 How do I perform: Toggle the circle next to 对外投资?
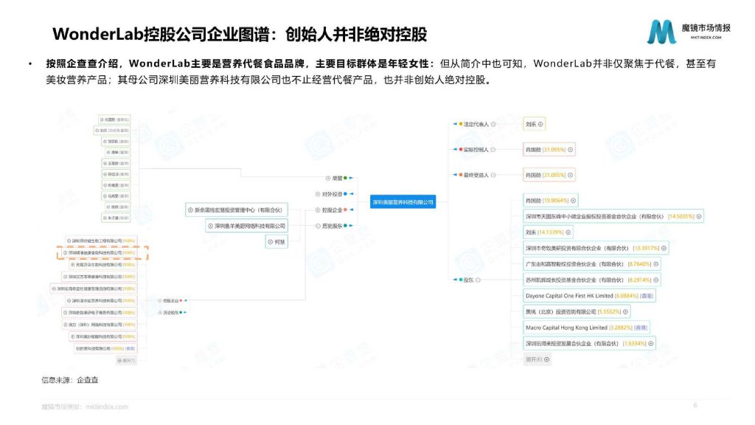click(318, 194)
